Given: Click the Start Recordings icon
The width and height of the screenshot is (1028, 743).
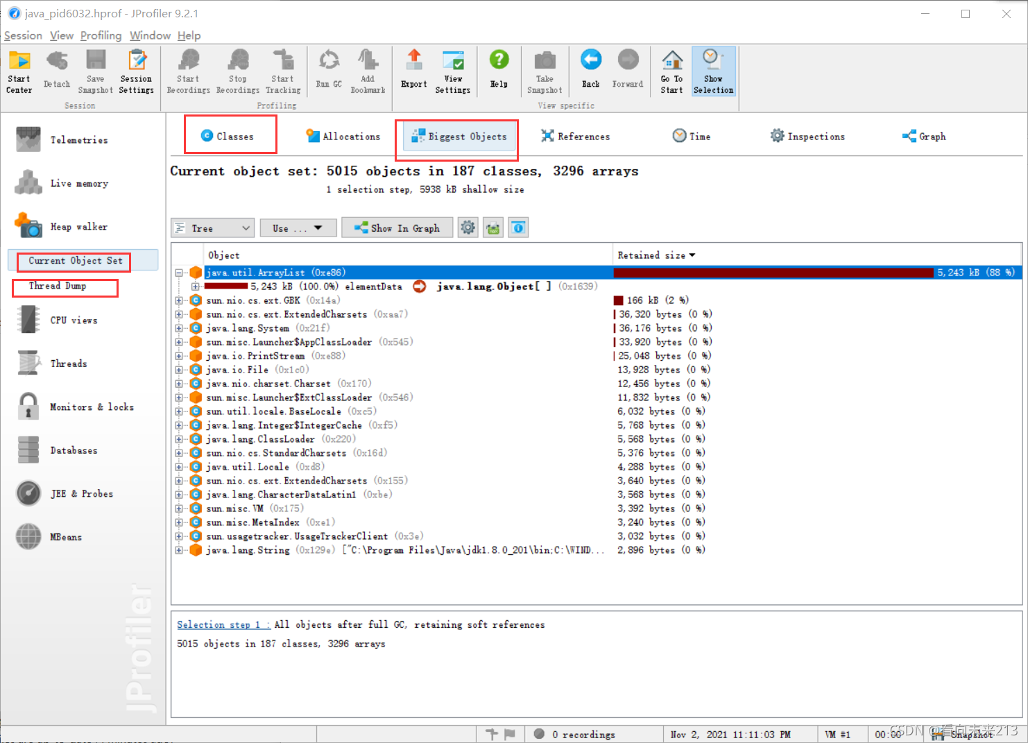Looking at the screenshot, I should point(188,71).
